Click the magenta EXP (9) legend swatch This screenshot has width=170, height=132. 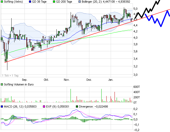click(x=44, y=106)
